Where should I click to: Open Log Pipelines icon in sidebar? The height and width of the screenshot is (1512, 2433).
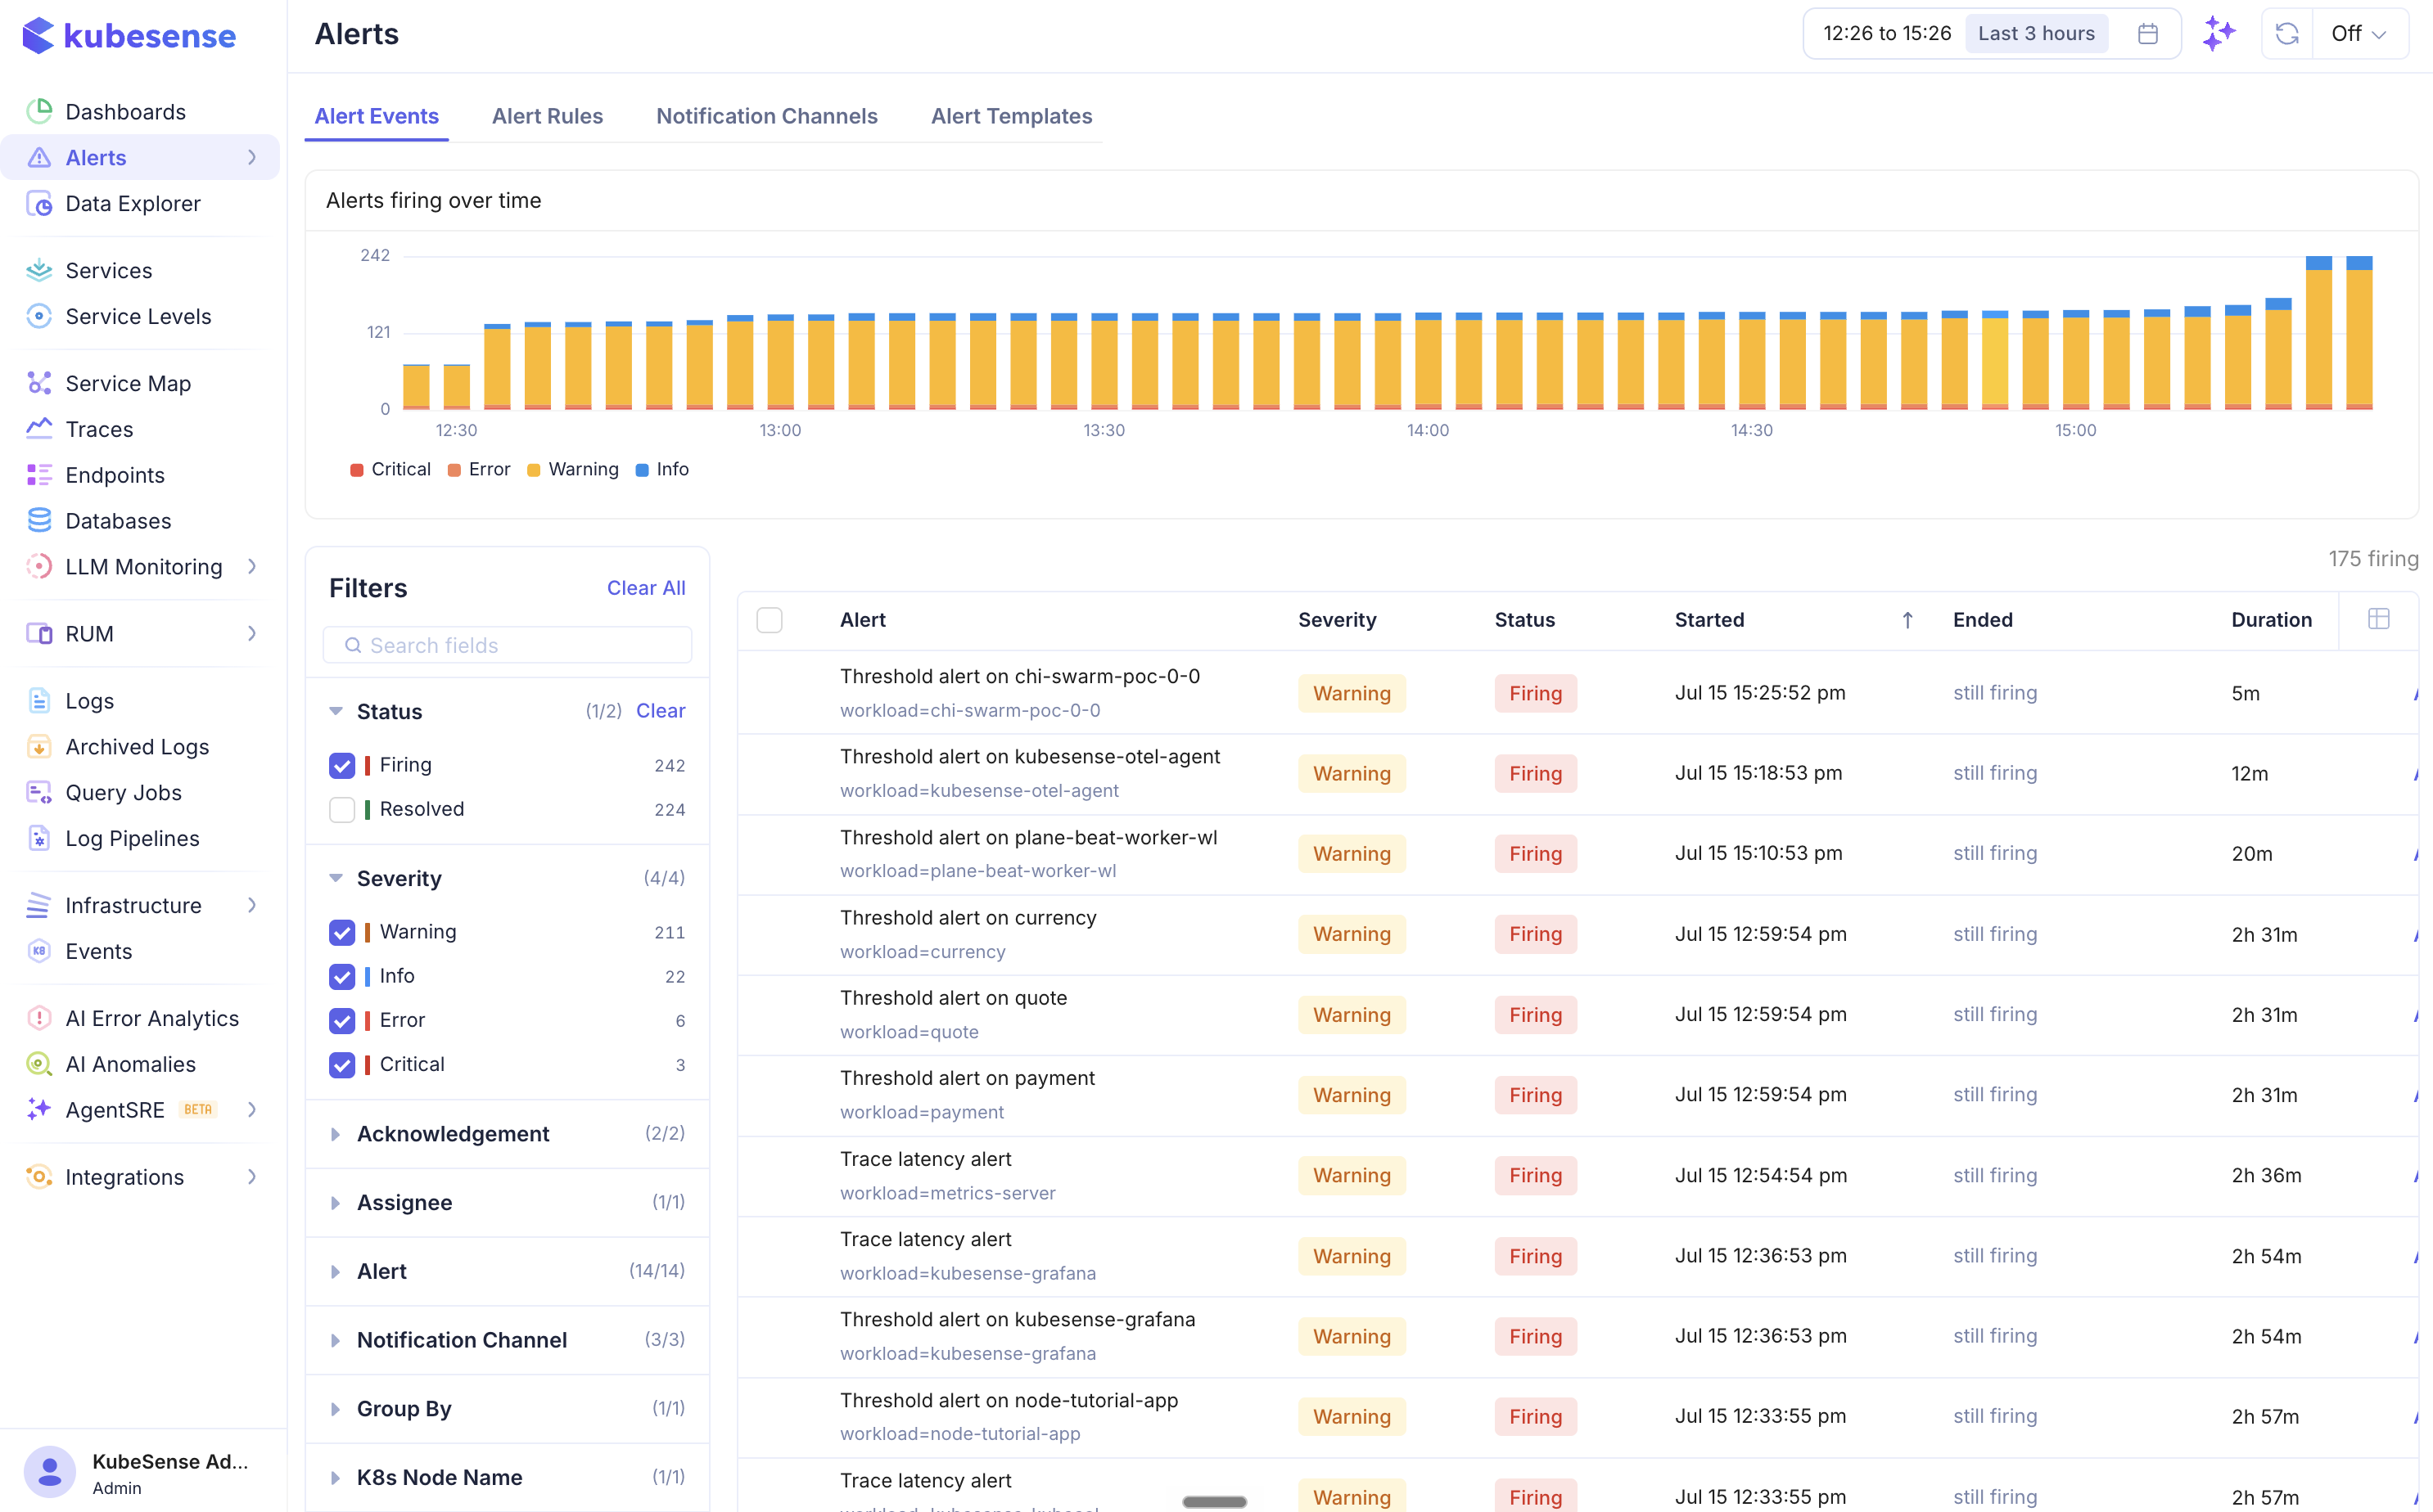pyautogui.click(x=39, y=838)
